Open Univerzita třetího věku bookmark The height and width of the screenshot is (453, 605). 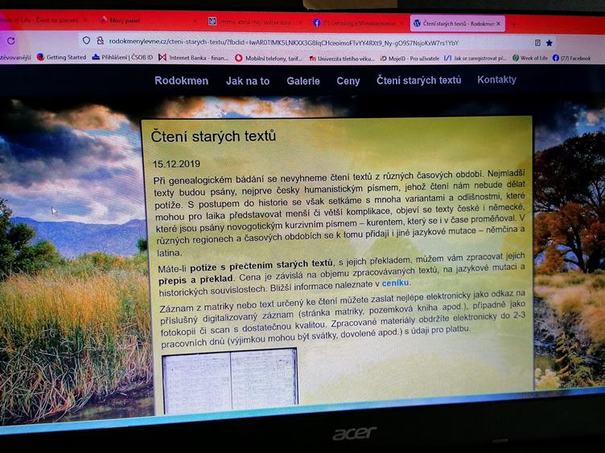(341, 59)
